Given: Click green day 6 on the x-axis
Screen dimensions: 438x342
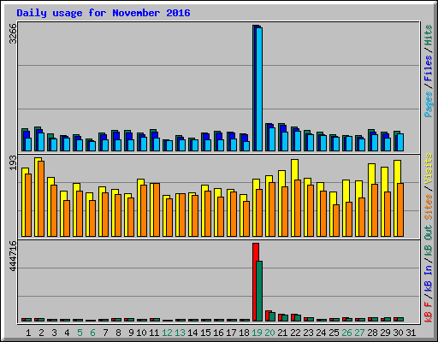Looking at the screenshot, I should pos(92,333).
